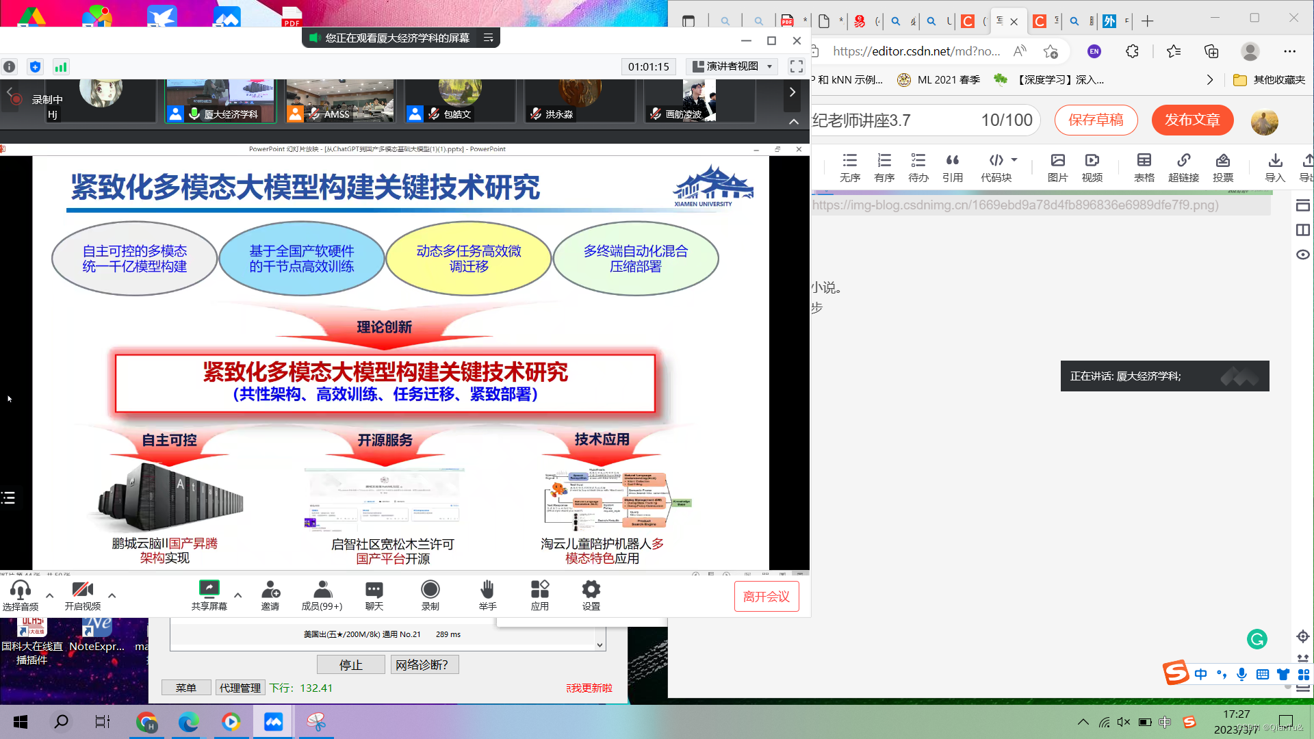Image resolution: width=1314 pixels, height=739 pixels.
Task: Open Microsoft Edge from taskbar
Action: pyautogui.click(x=189, y=722)
